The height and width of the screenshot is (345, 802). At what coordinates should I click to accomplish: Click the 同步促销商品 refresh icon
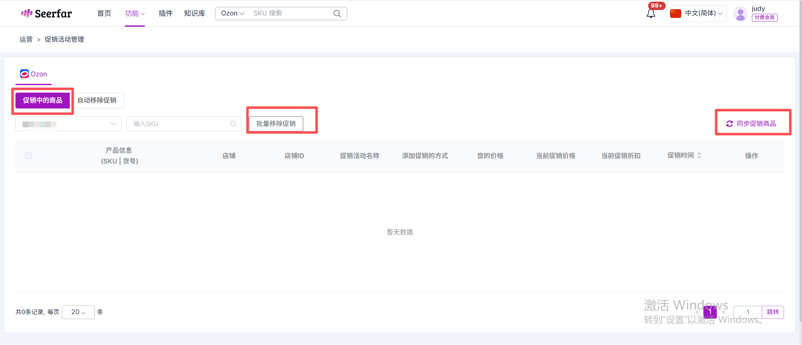(x=729, y=124)
